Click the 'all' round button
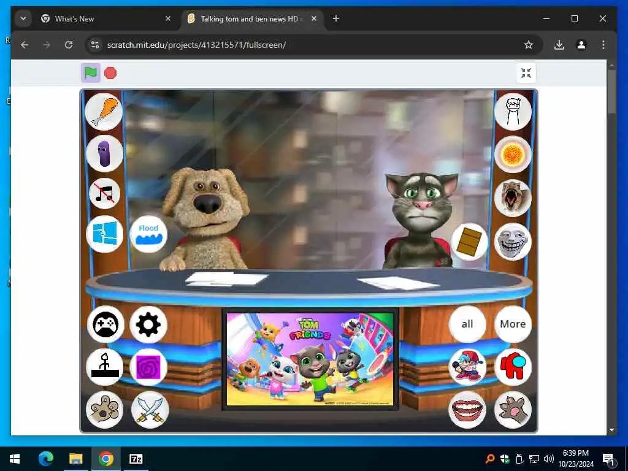This screenshot has height=471, width=628. [x=467, y=324]
